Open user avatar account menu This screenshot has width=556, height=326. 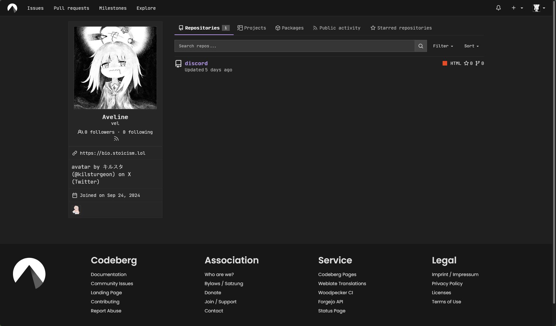click(539, 8)
